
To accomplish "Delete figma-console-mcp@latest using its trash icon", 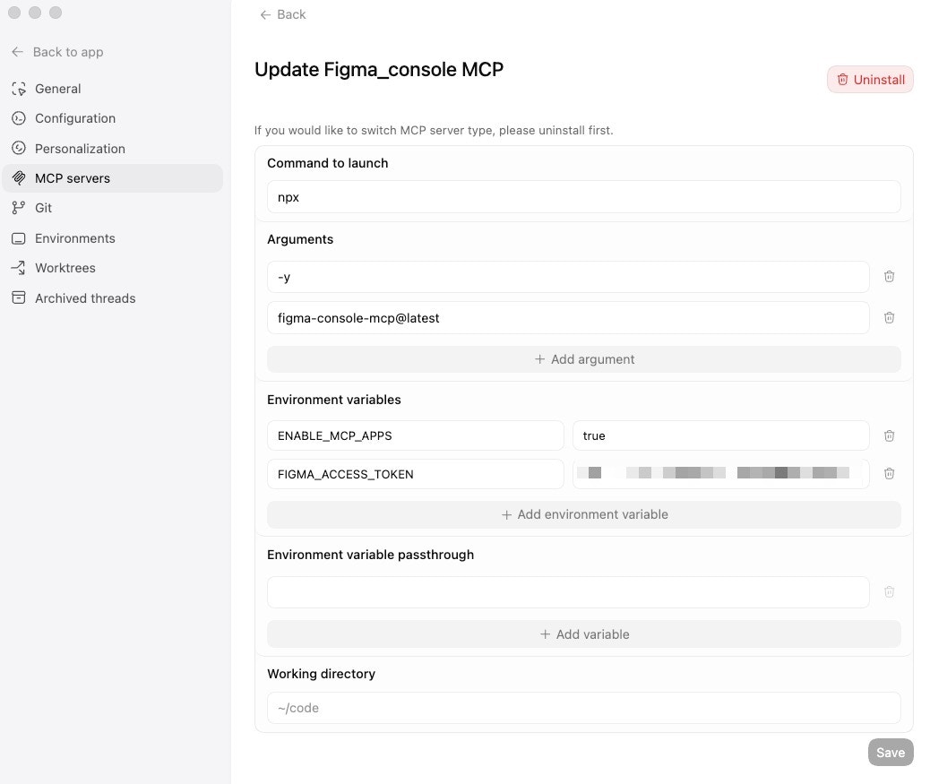I will (889, 317).
